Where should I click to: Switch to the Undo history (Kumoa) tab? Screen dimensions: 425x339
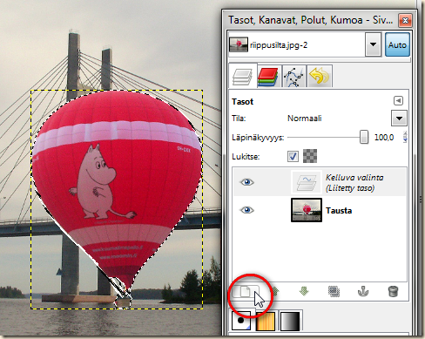[x=319, y=77]
